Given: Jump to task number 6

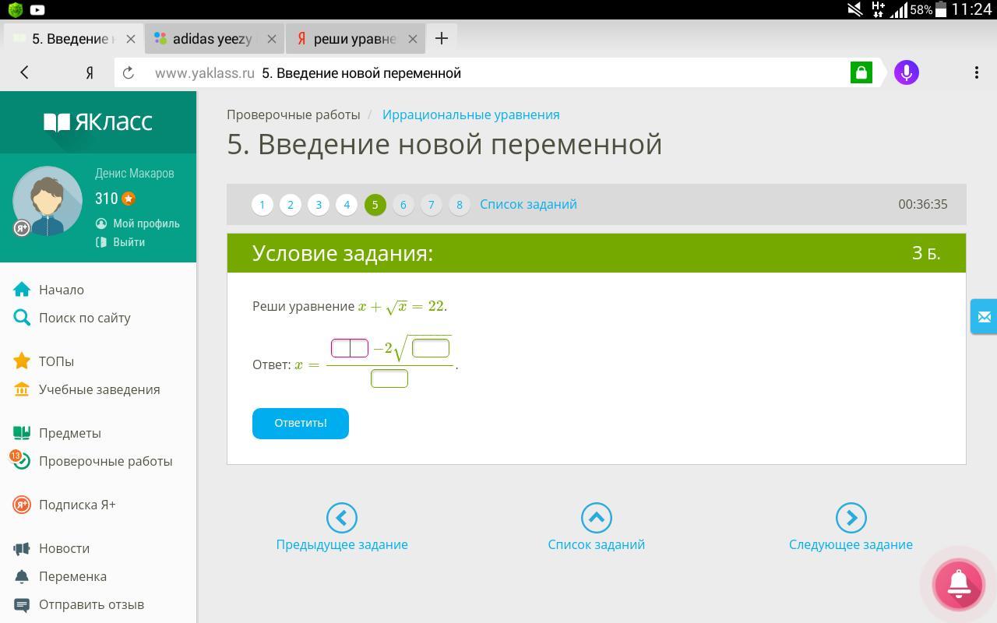Looking at the screenshot, I should [403, 205].
